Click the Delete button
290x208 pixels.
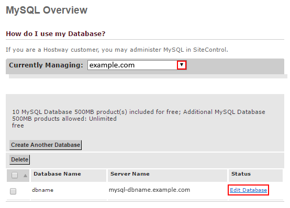(19, 159)
